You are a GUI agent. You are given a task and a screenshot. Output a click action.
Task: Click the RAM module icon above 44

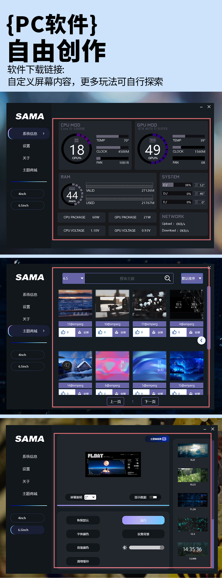[72, 188]
